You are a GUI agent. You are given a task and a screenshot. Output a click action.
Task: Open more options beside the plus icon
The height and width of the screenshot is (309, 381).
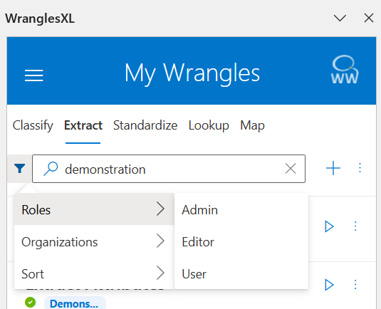360,168
